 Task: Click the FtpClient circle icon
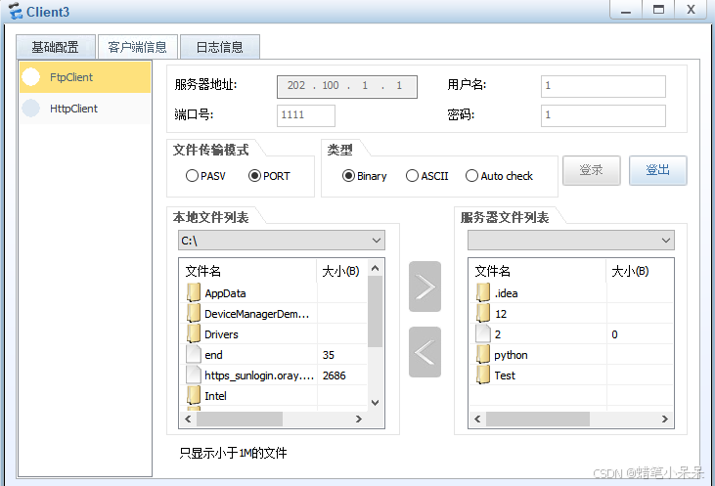coord(31,76)
